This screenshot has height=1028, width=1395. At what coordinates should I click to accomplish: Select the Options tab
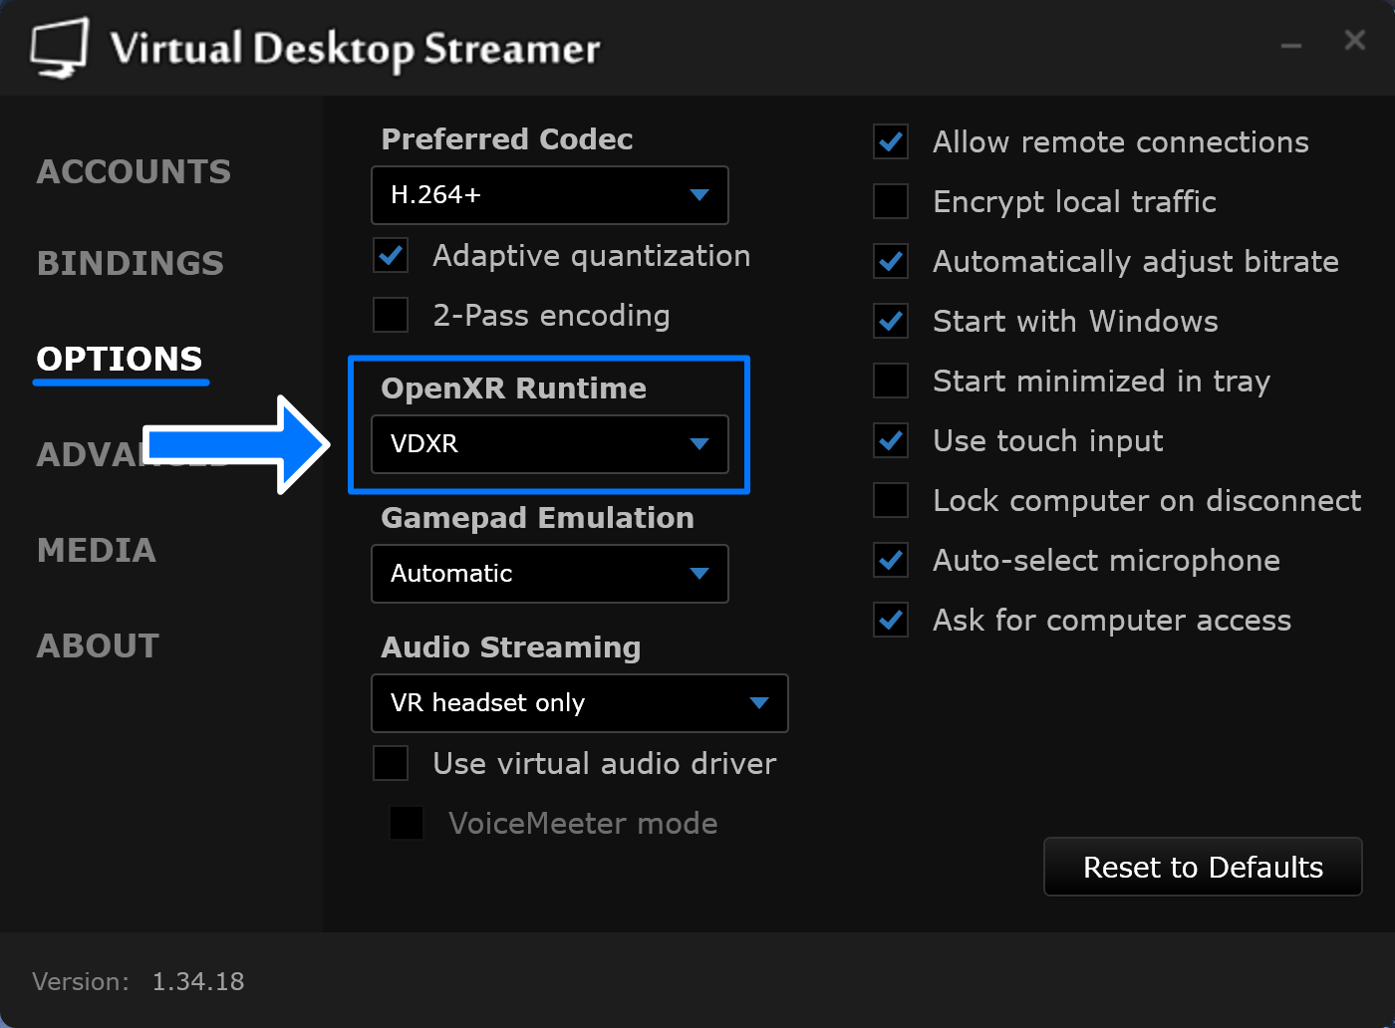point(120,359)
